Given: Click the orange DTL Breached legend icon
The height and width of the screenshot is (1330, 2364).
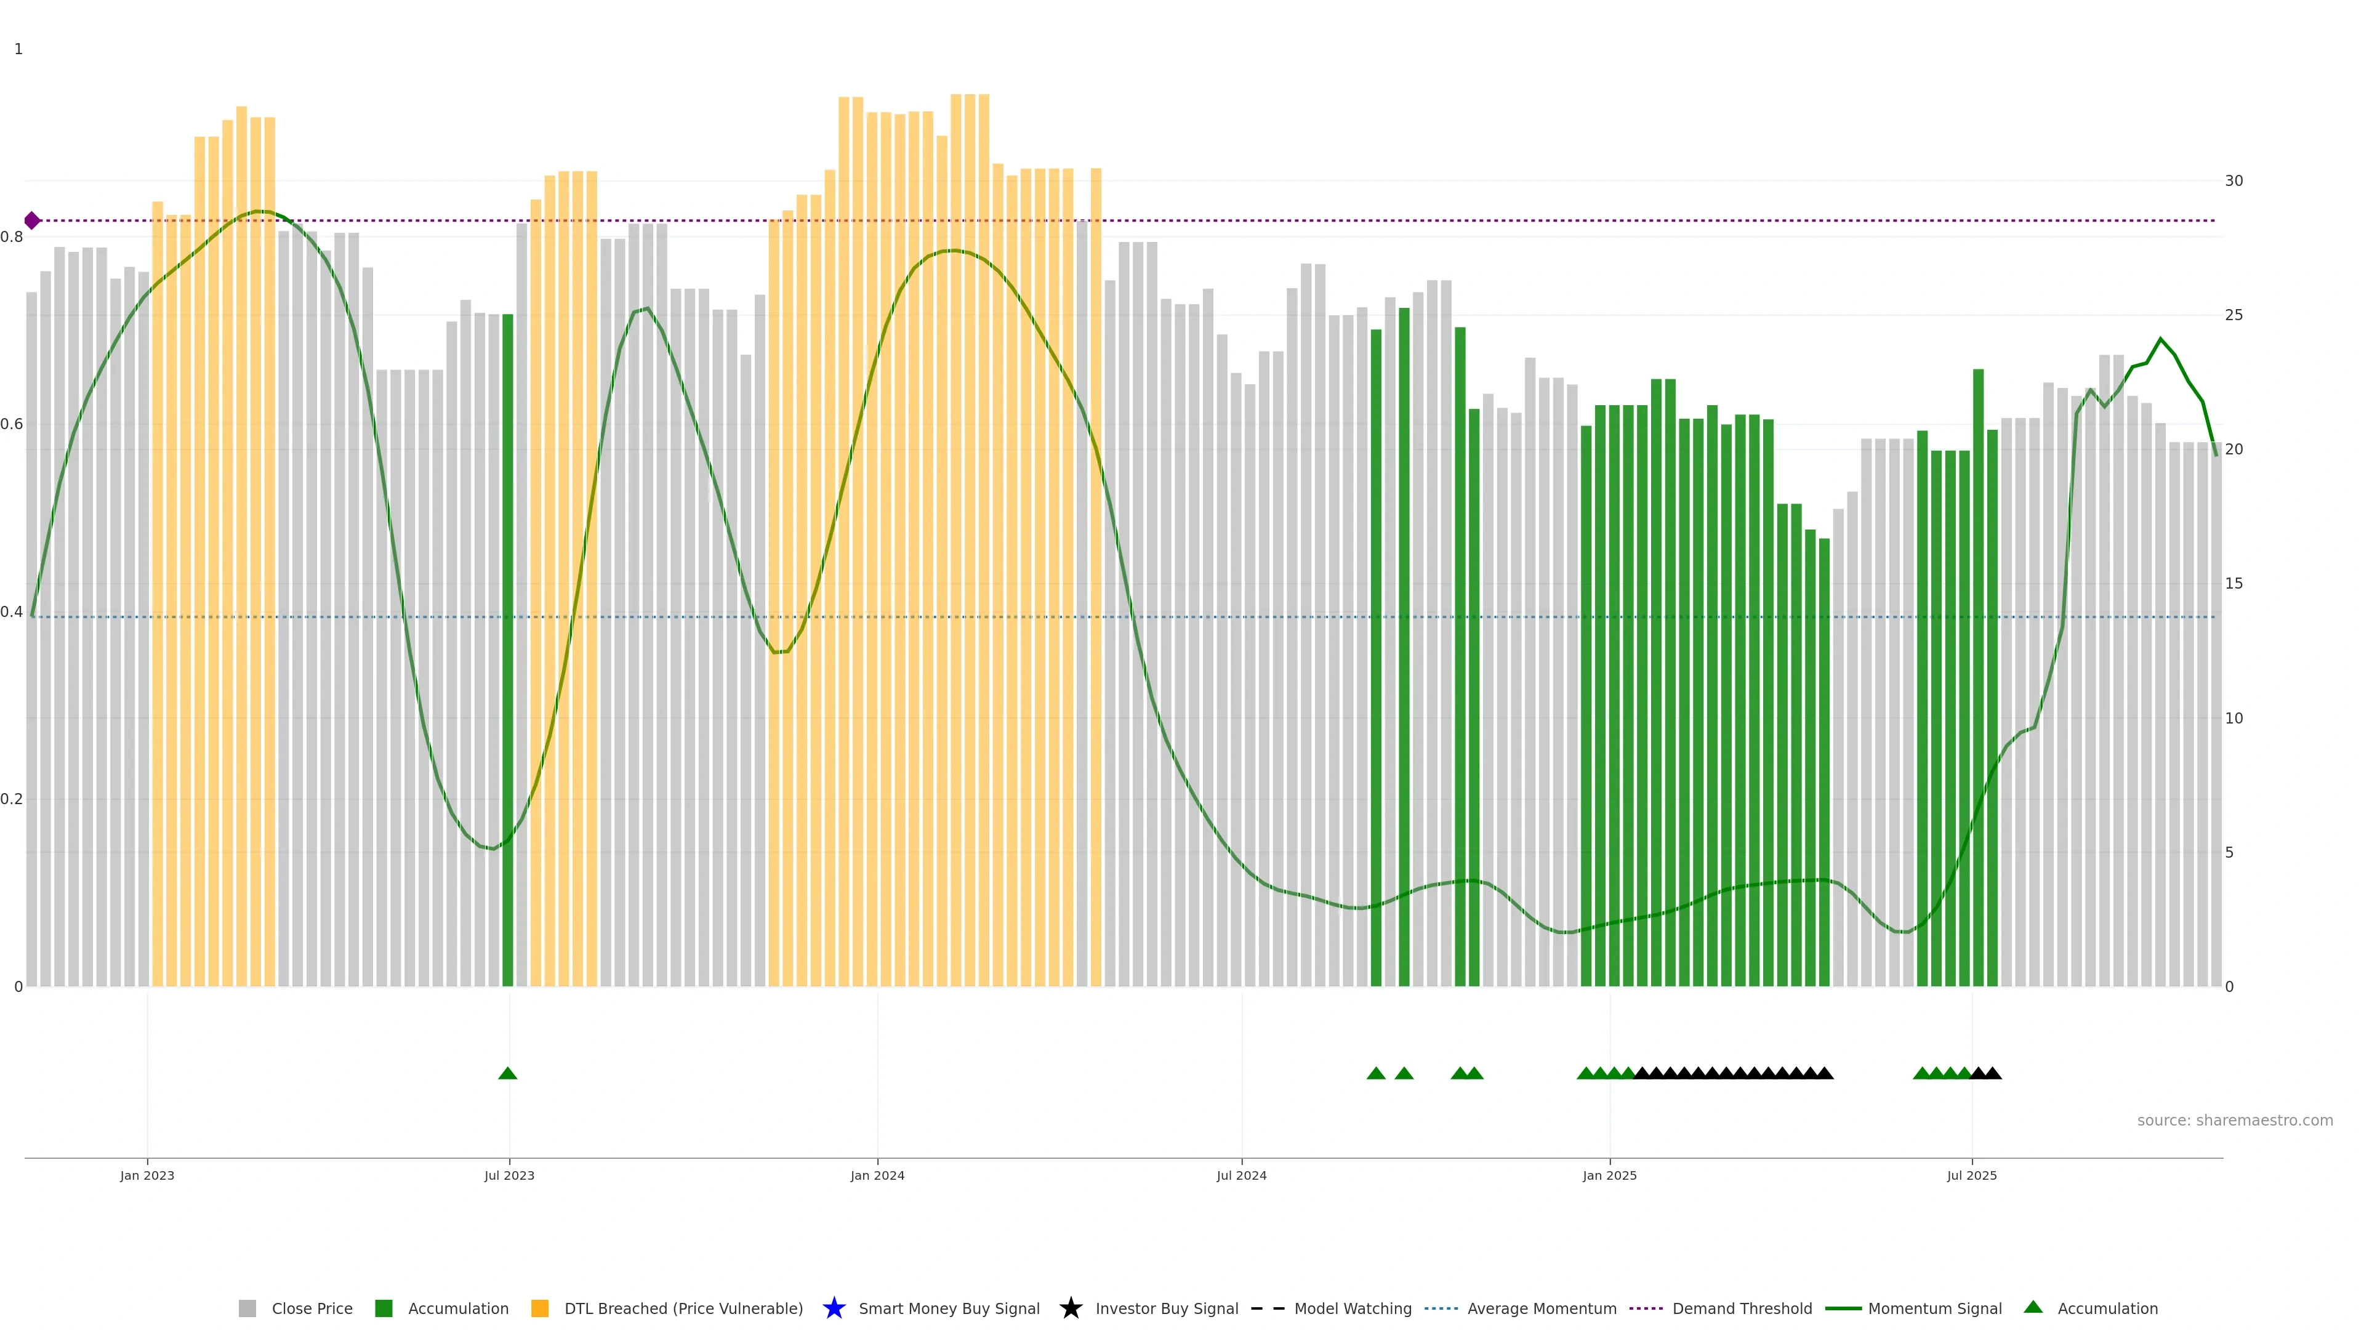Looking at the screenshot, I should click(540, 1308).
